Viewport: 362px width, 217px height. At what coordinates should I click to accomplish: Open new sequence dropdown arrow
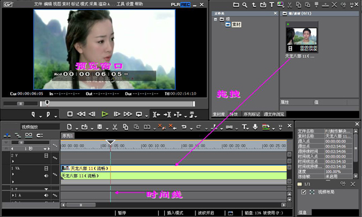pos(77,128)
